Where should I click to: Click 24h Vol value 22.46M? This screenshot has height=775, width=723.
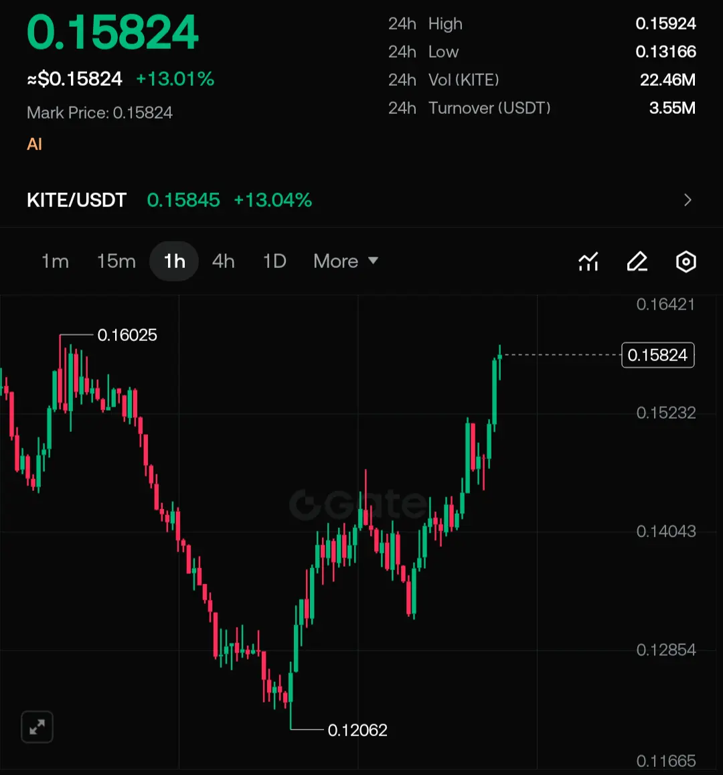tap(667, 80)
